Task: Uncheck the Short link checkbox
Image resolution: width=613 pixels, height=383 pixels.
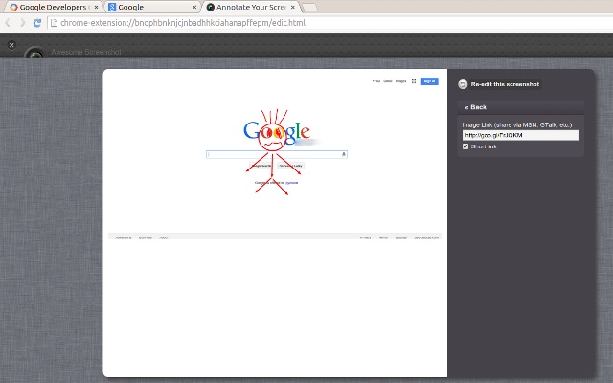Action: coord(465,146)
